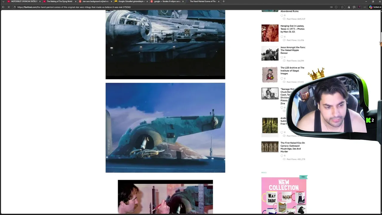This screenshot has width=382, height=215.
Task: Go back to the previous page
Action: [x=3, y=7]
